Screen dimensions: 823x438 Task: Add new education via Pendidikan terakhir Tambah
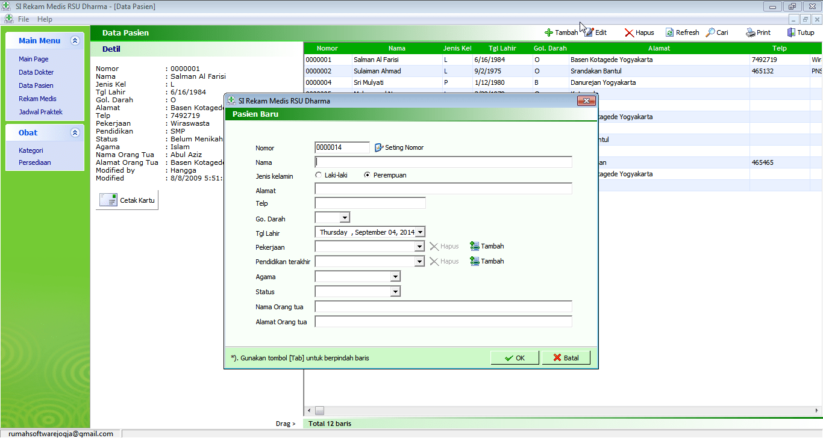(x=475, y=261)
